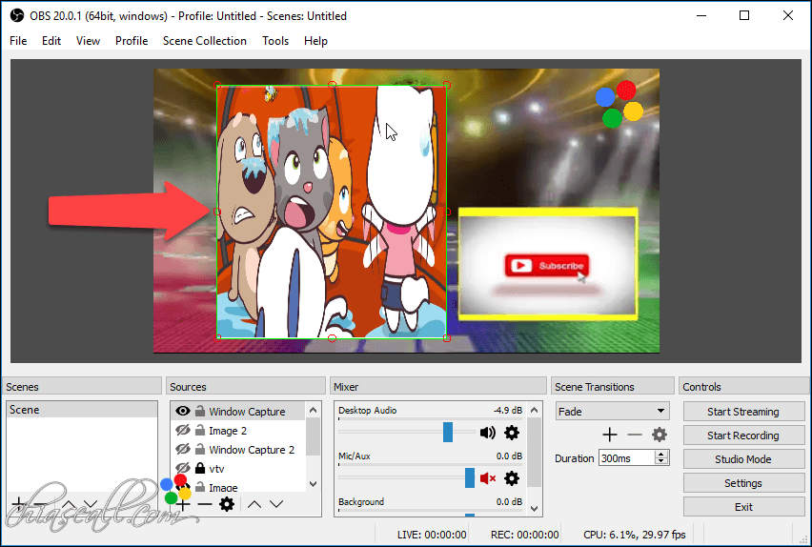Image resolution: width=812 pixels, height=547 pixels.
Task: Open the Edit menu
Action: pos(51,41)
